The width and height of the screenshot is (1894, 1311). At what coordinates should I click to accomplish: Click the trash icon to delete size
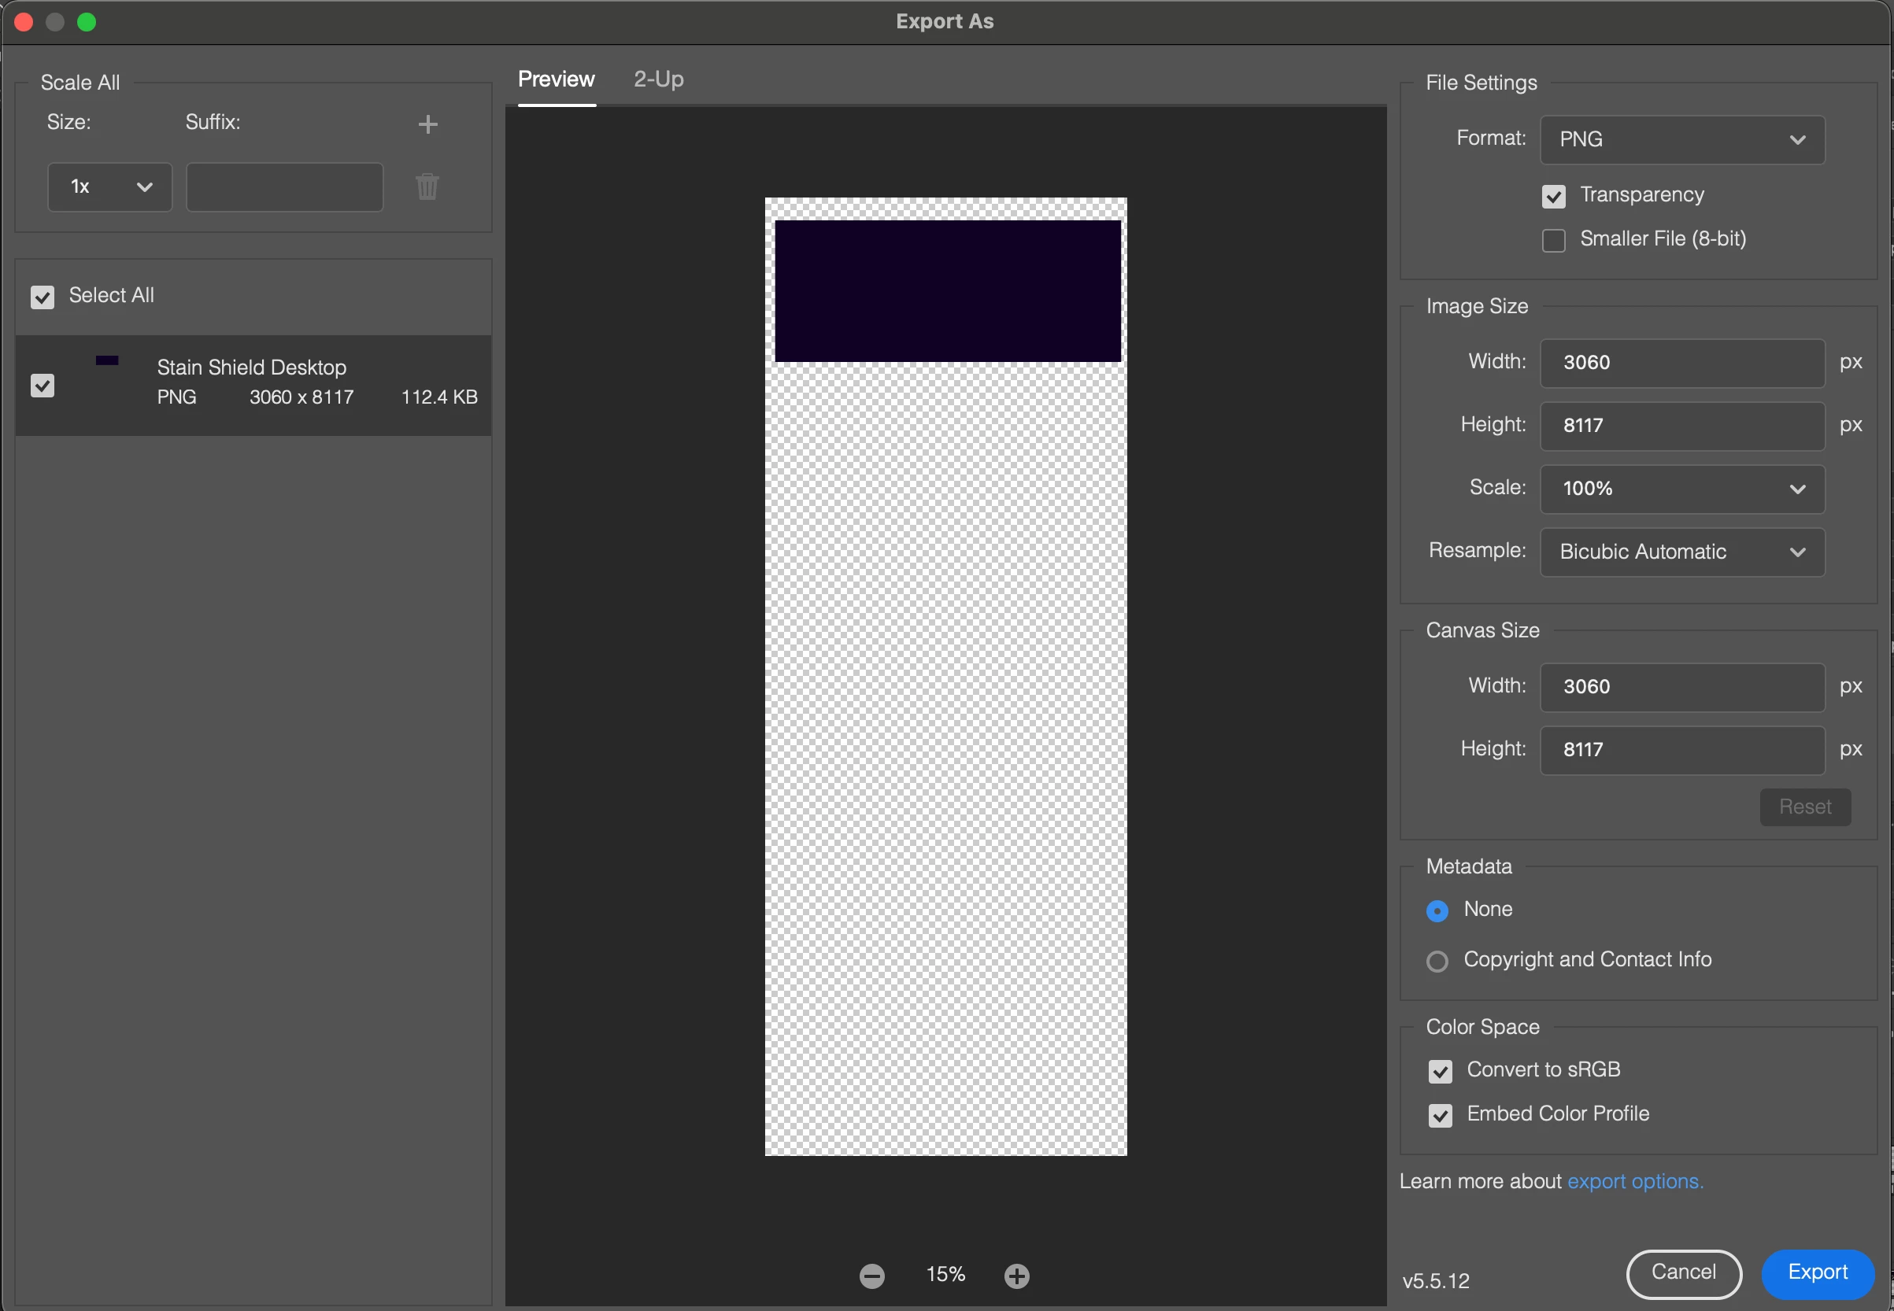coord(427,186)
